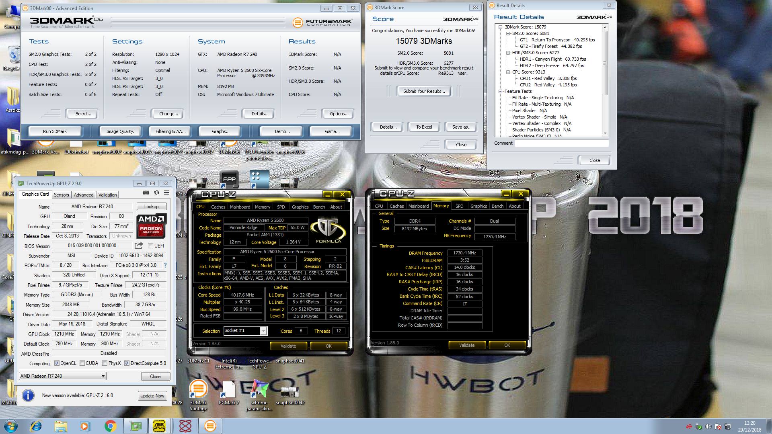Screen dimensions: 772x434
Task: Collapse the SM2.0 Score: 5081 tree node
Action: coord(508,33)
